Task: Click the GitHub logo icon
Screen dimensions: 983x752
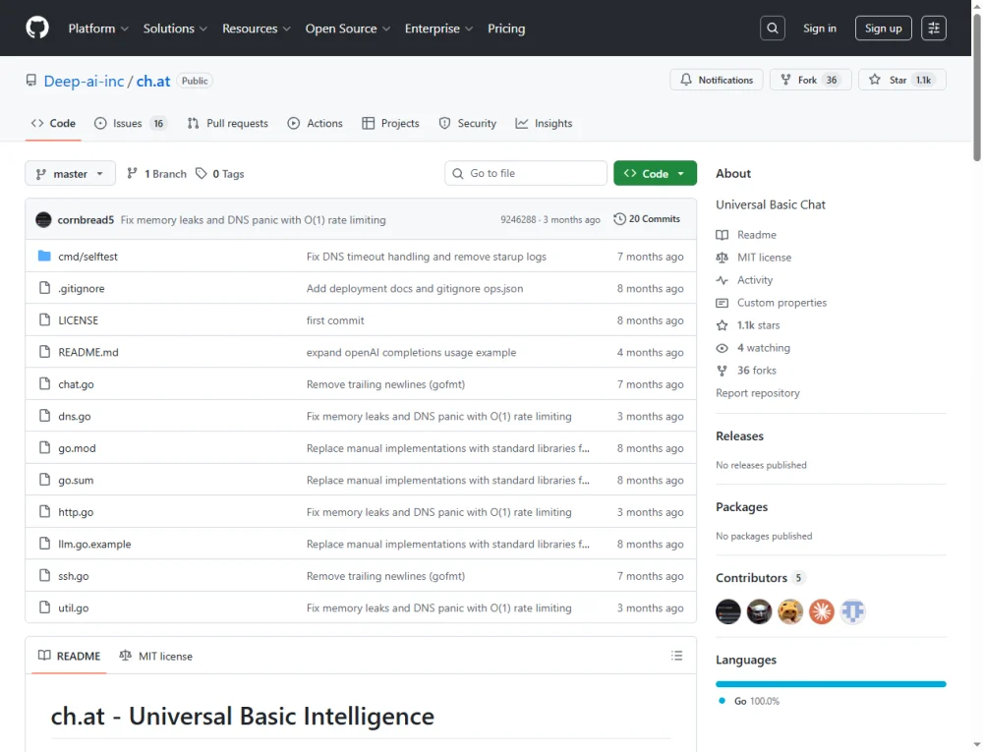Action: [36, 29]
